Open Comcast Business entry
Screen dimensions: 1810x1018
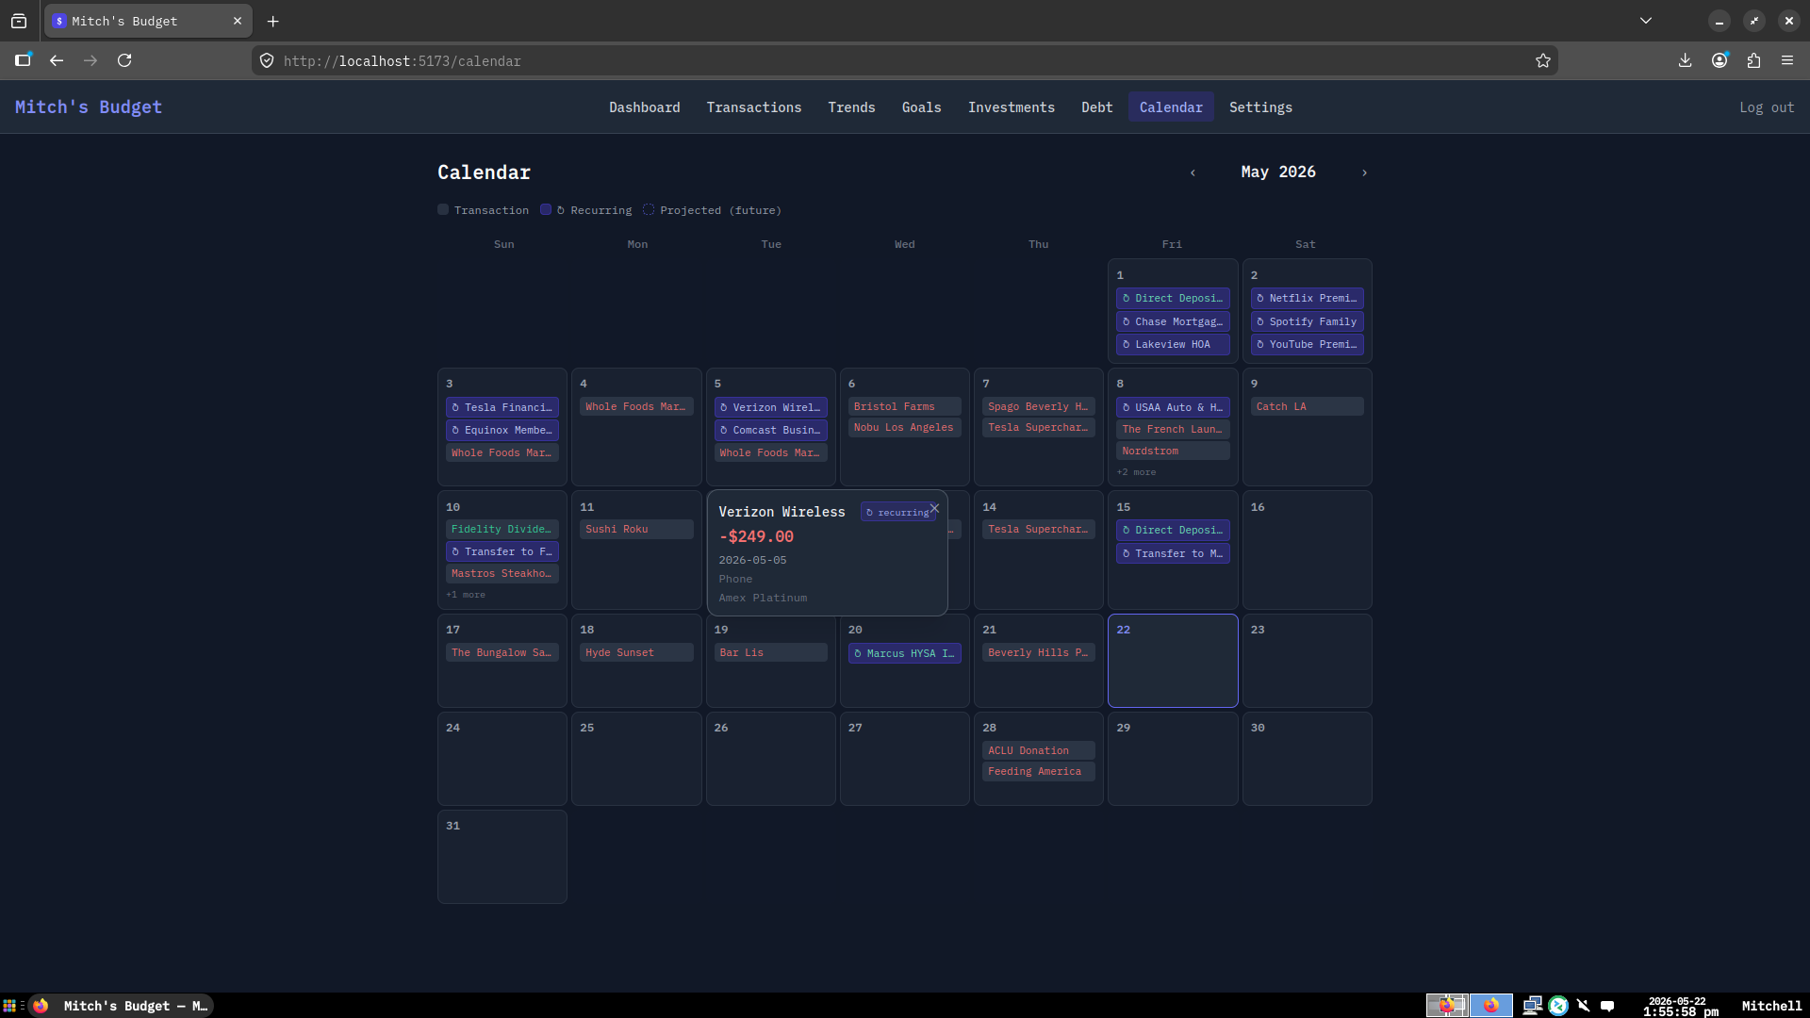coord(770,430)
